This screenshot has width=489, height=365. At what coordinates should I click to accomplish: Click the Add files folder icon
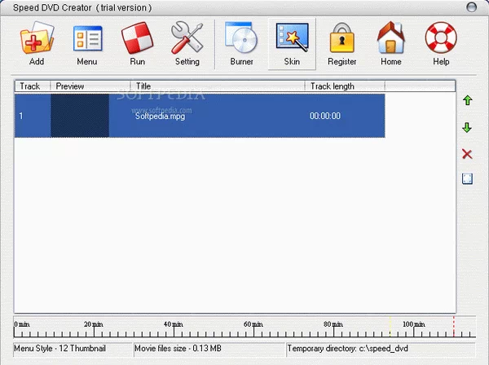[37, 37]
